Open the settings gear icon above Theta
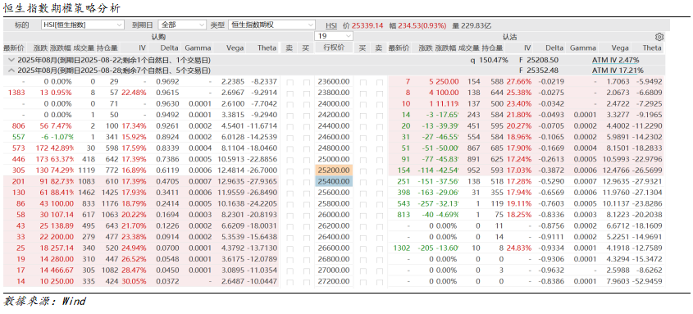Image resolution: width=693 pixels, height=314 pixels. (x=659, y=37)
